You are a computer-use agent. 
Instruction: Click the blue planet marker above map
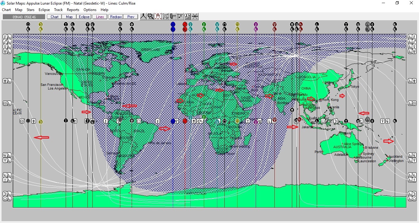[x=173, y=24]
